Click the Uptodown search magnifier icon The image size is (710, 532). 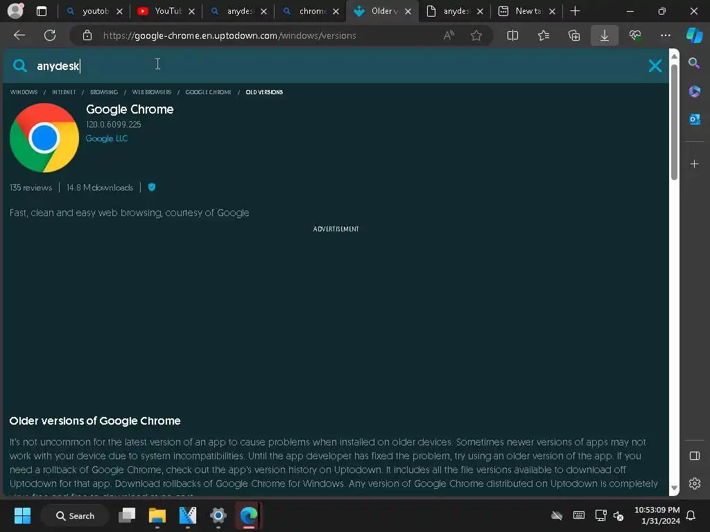point(19,66)
